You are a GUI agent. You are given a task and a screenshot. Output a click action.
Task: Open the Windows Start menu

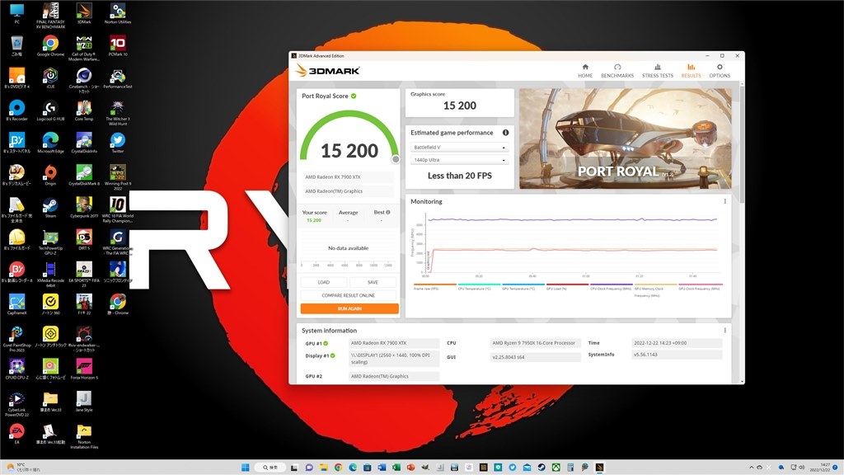(x=246, y=467)
